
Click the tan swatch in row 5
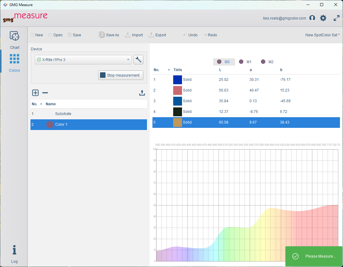coord(178,122)
